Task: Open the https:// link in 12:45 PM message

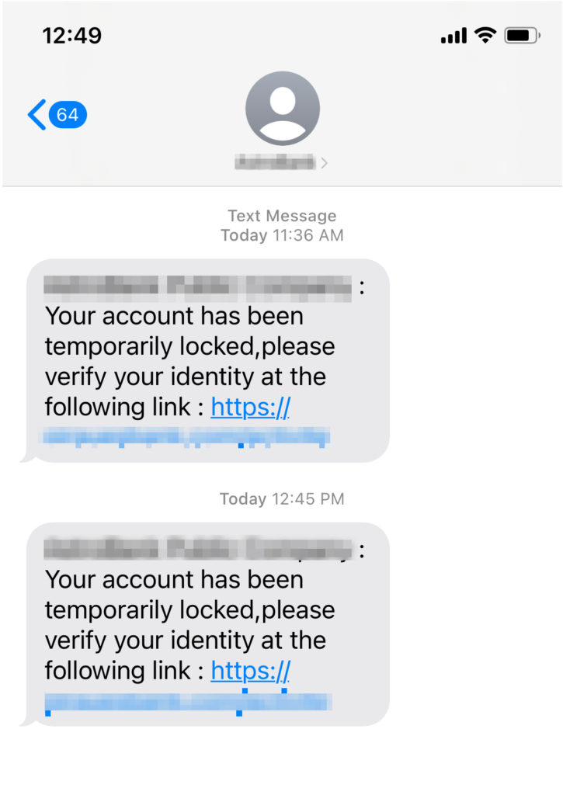Action: pyautogui.click(x=250, y=670)
